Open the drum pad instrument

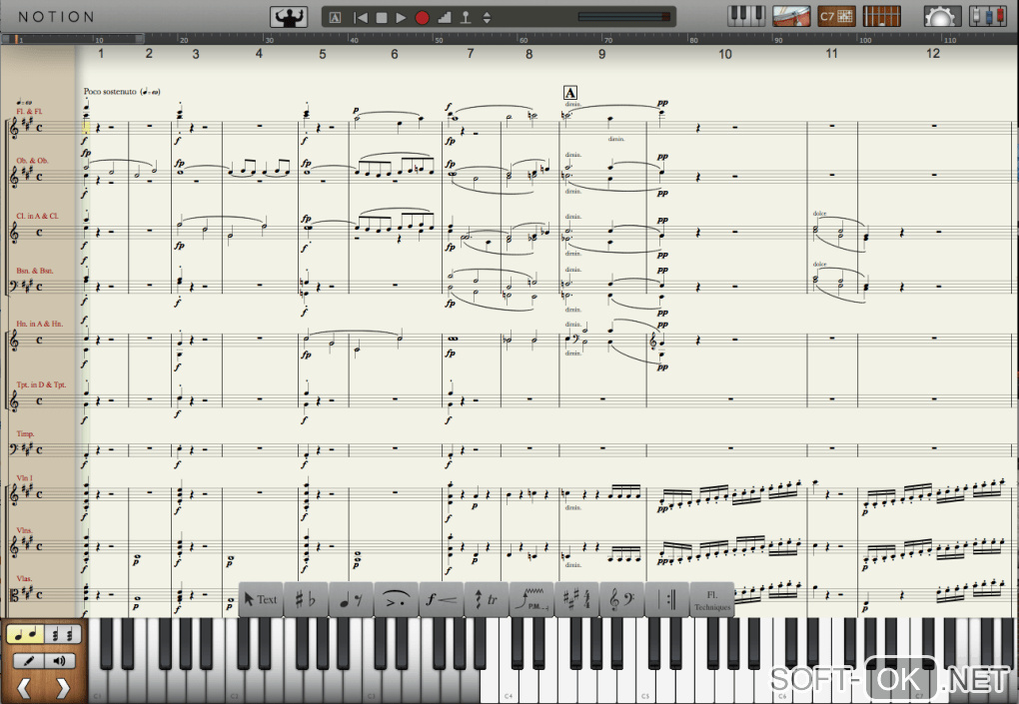791,16
